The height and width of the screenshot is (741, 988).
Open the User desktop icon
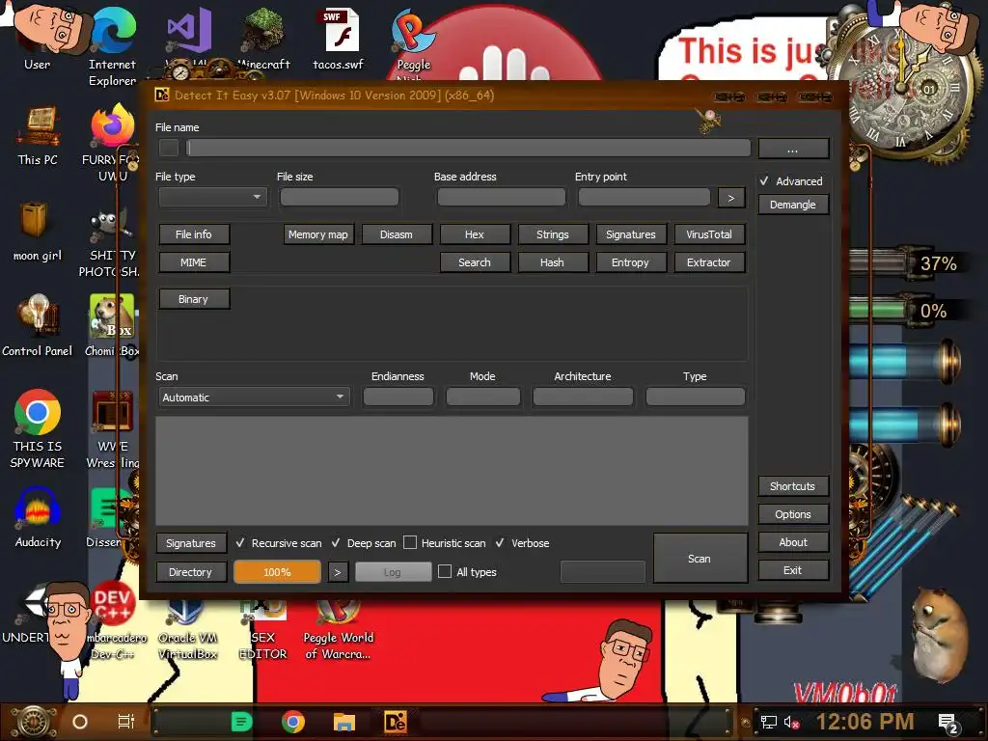click(38, 38)
